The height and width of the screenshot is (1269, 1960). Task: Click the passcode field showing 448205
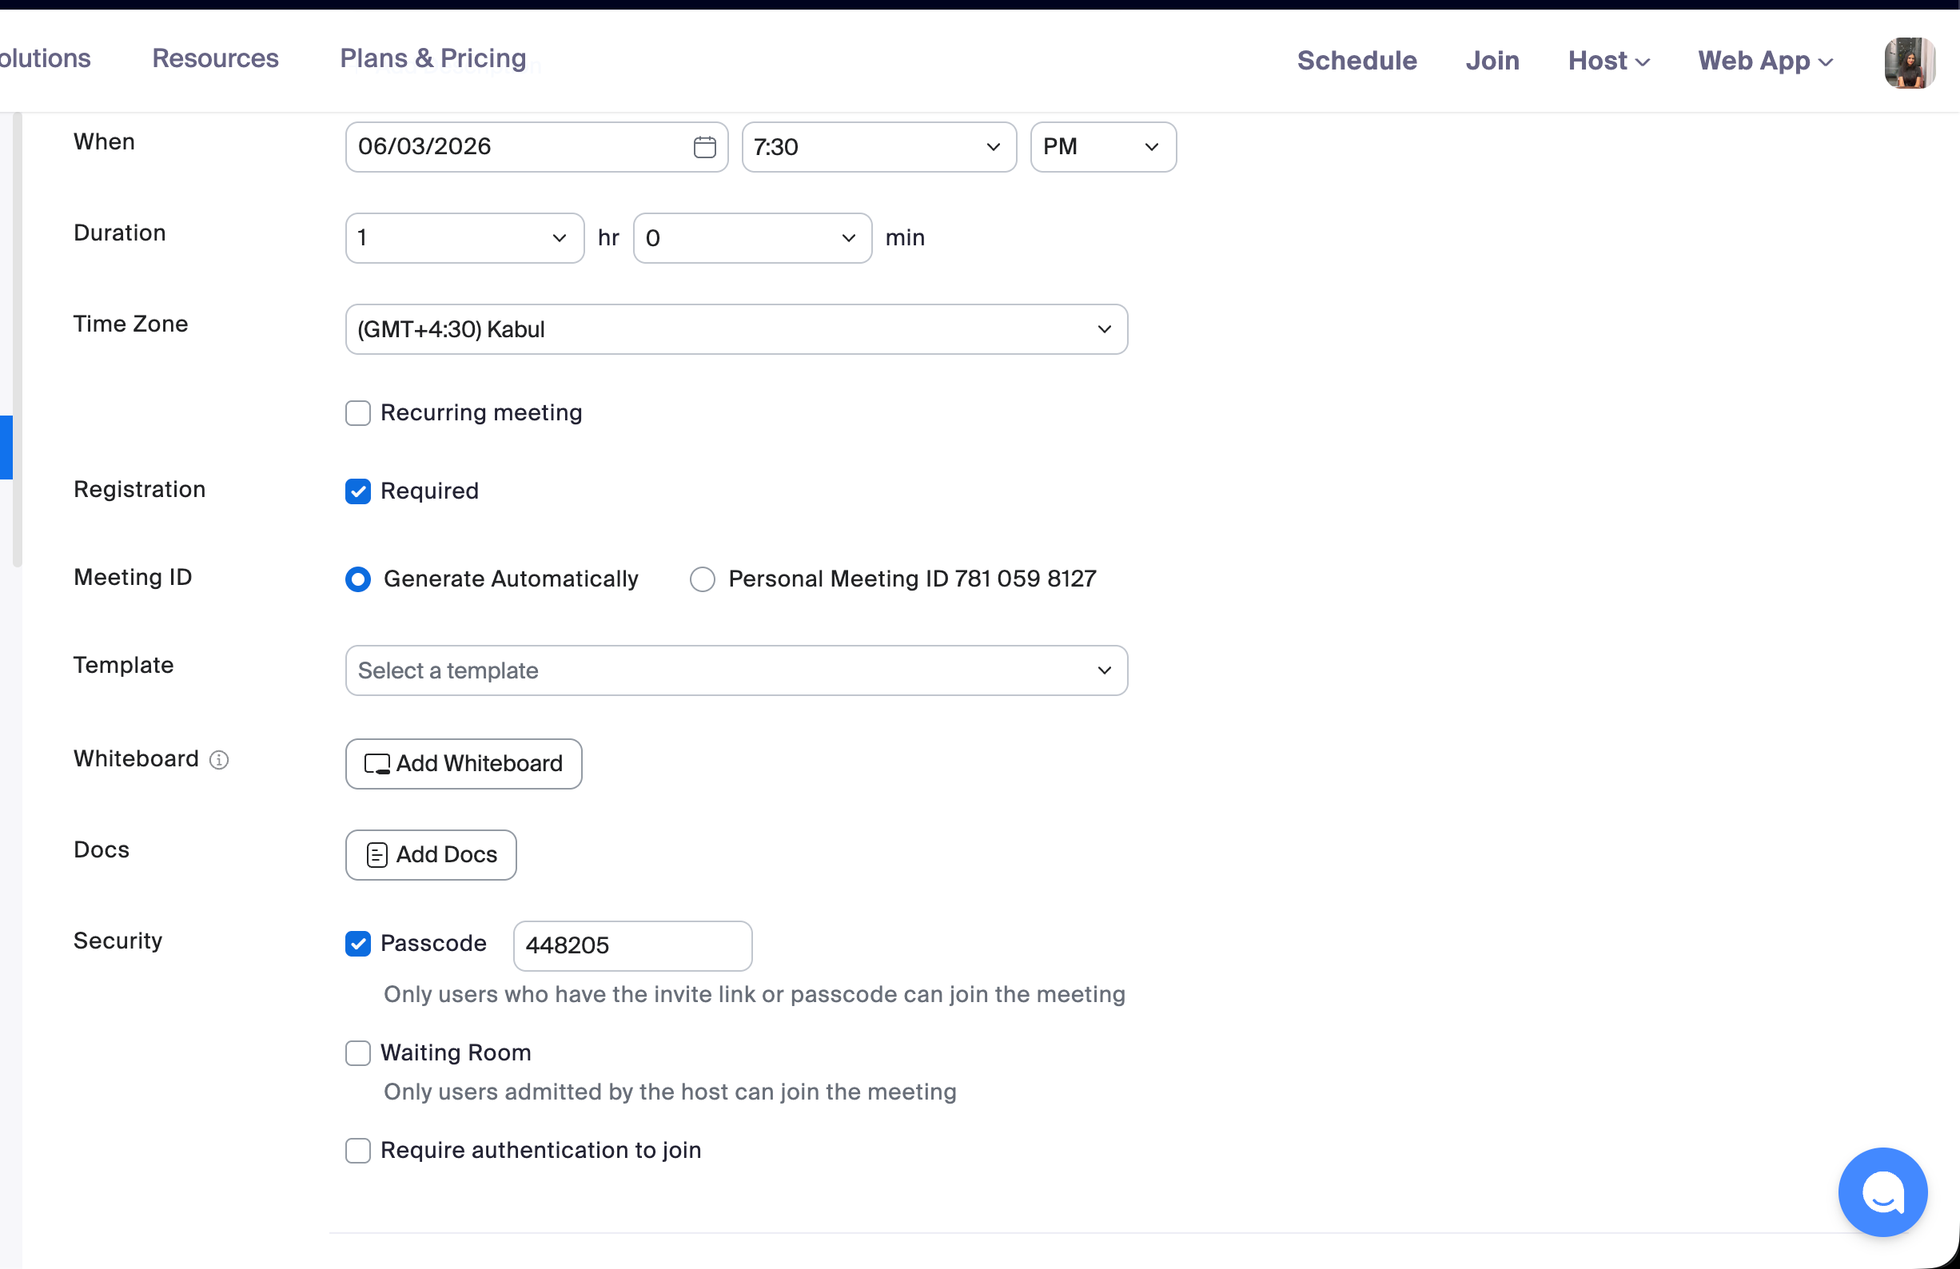pos(632,945)
